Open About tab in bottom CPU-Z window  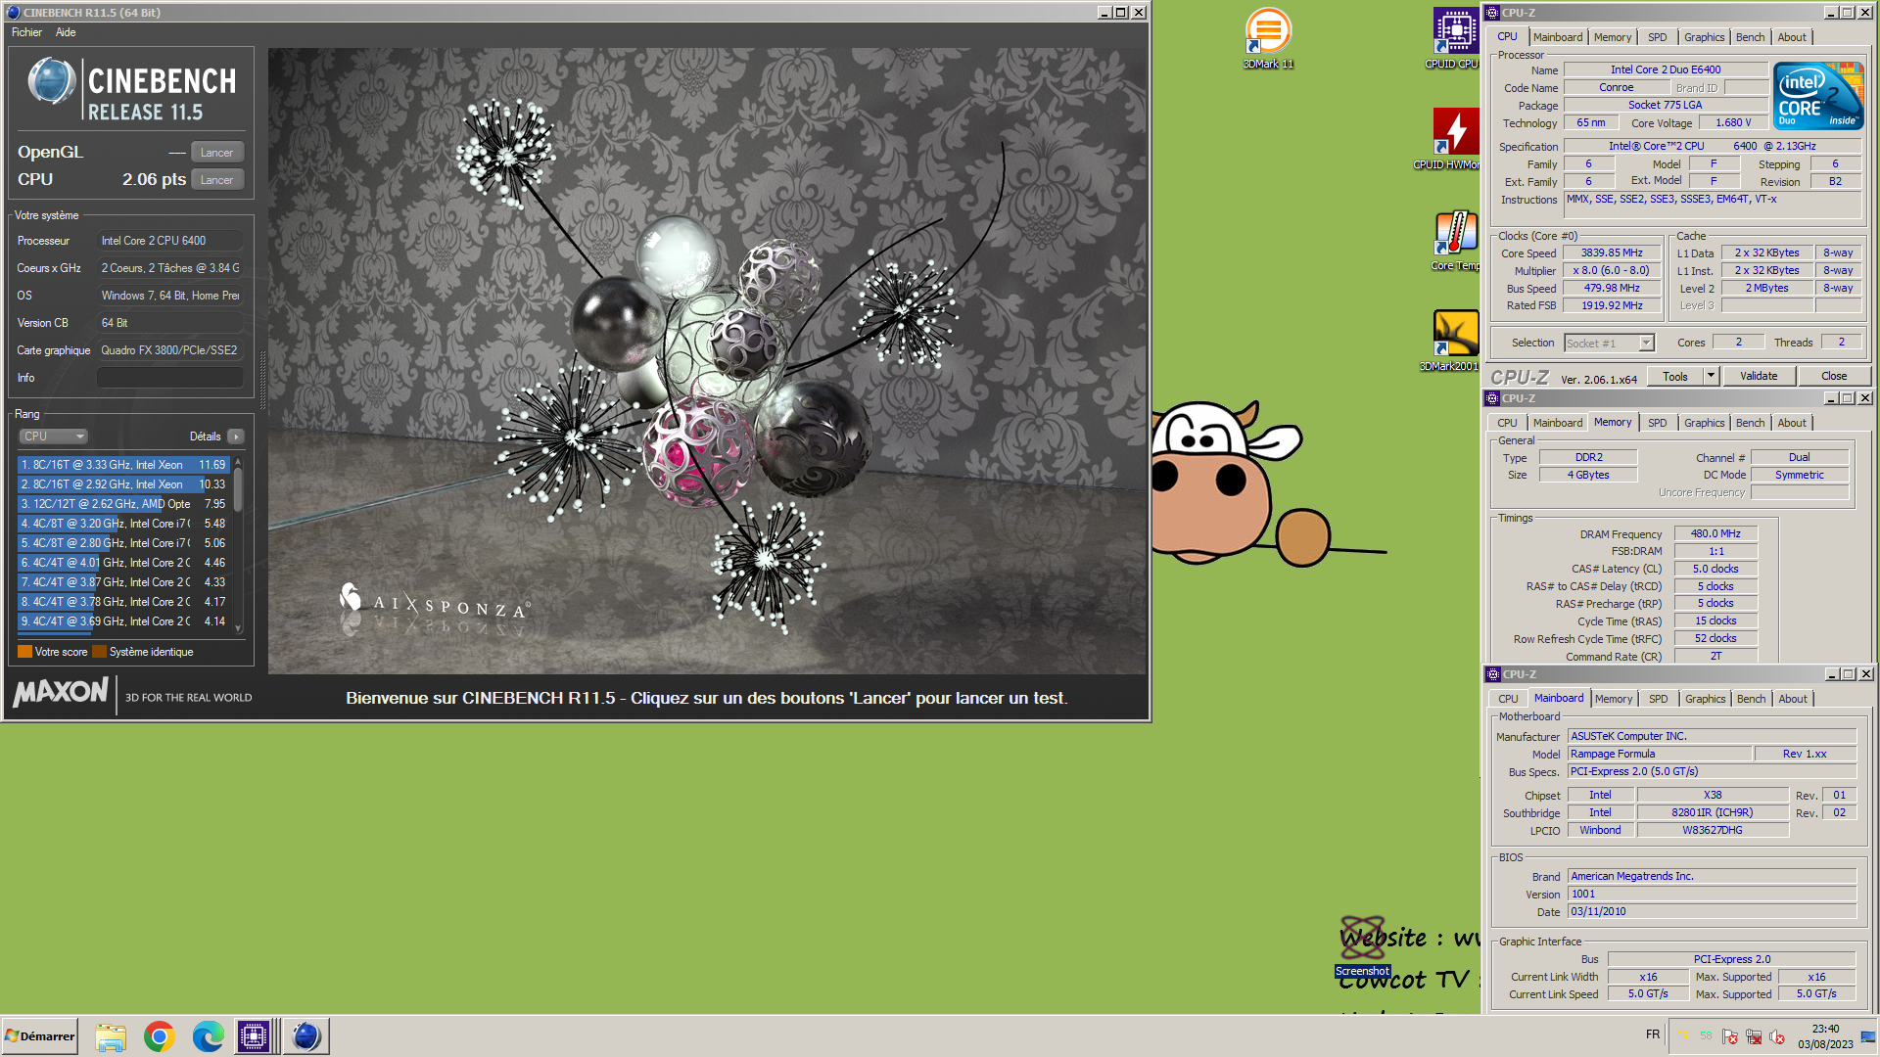point(1793,699)
